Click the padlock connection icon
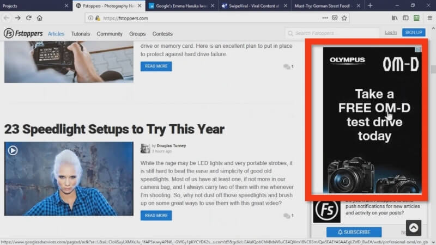The image size is (436, 245). [x=98, y=18]
